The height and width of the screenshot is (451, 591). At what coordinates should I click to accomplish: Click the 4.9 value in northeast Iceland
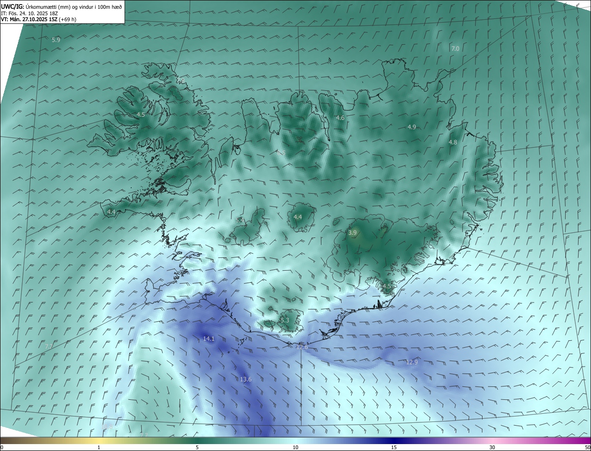412,127
